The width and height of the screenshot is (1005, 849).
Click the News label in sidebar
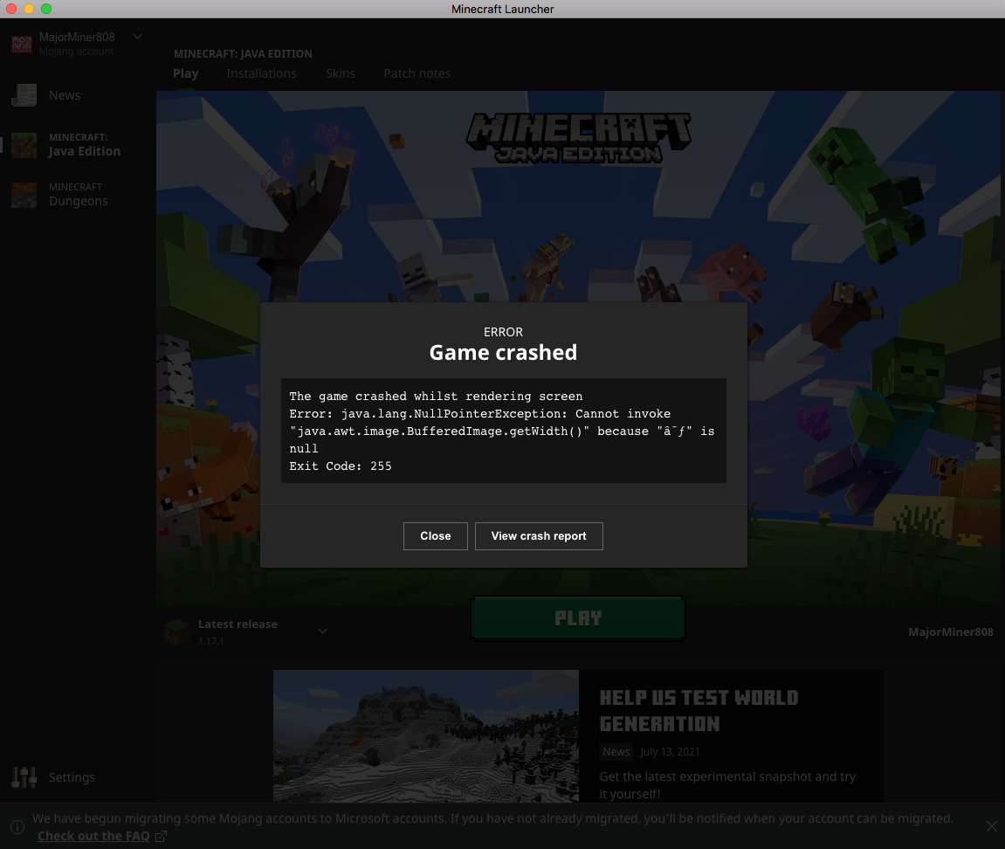tap(65, 95)
